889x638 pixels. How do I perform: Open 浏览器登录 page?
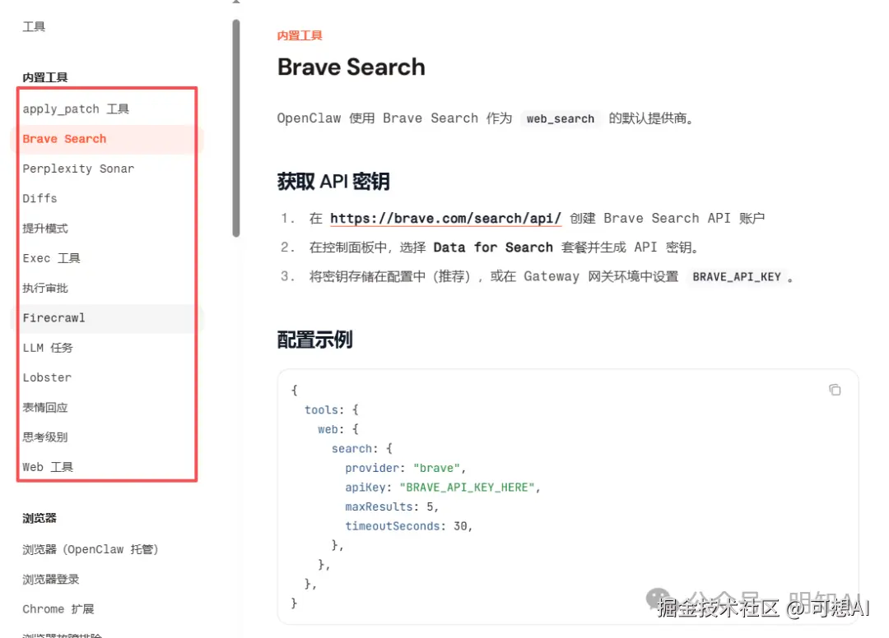tap(51, 579)
